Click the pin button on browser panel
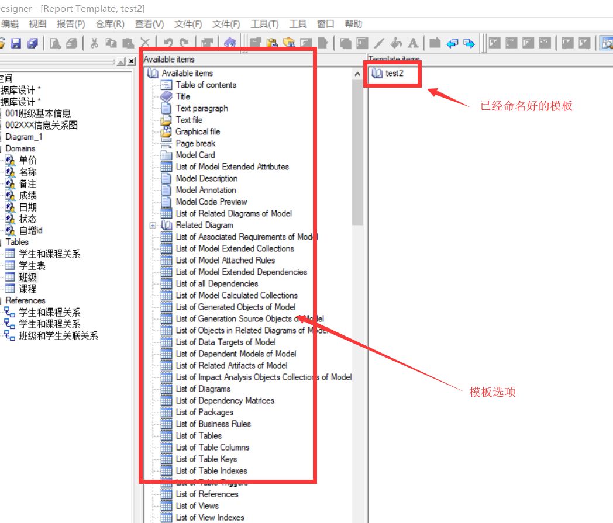 122,61
